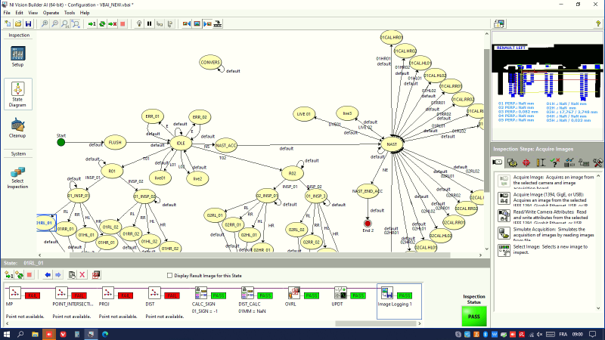
Task: Select the IDLE state node
Action: coord(180,142)
